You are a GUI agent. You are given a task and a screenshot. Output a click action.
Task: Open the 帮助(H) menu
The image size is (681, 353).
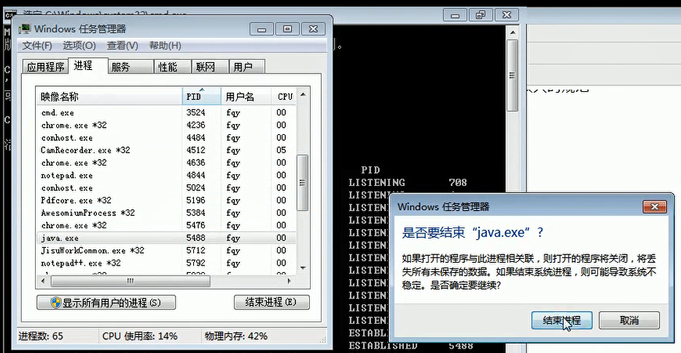165,46
